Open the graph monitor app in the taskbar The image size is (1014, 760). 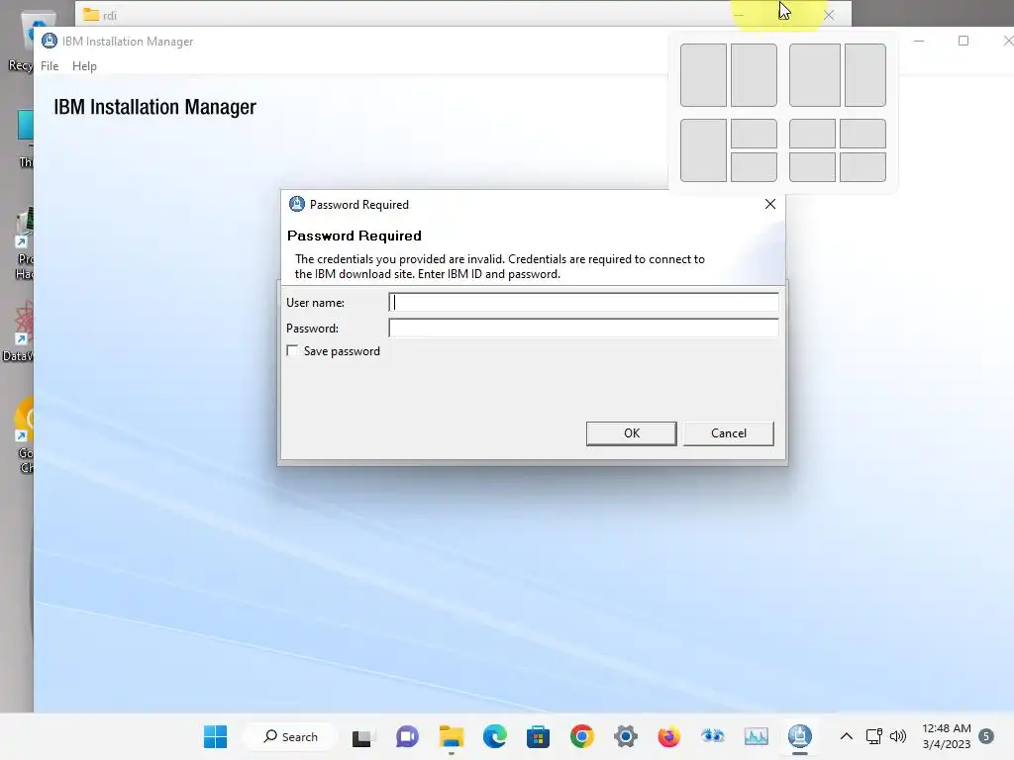756,736
